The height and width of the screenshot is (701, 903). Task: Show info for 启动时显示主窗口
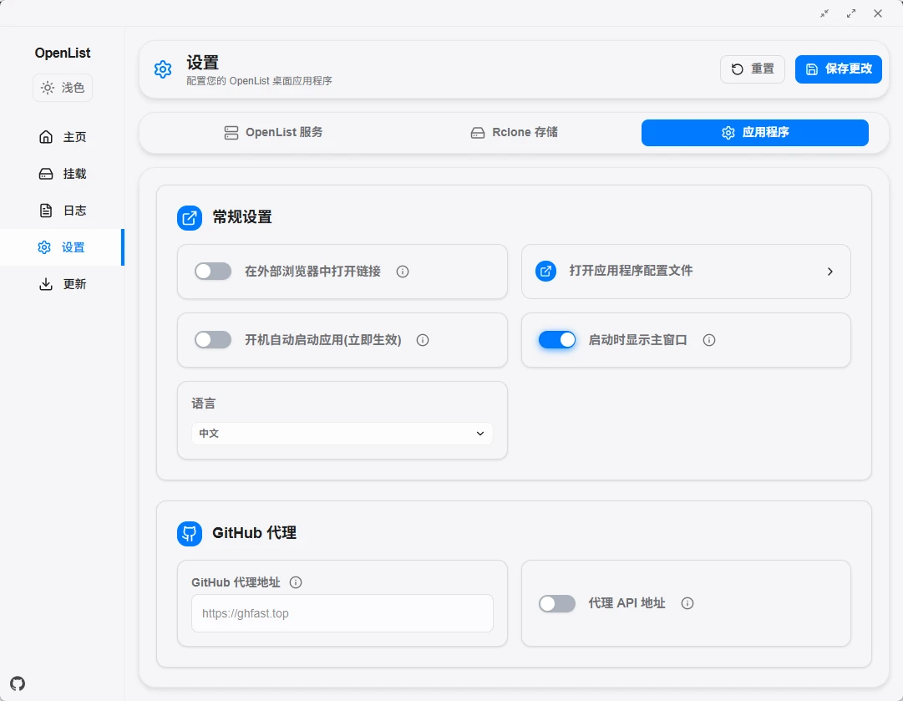(x=709, y=340)
